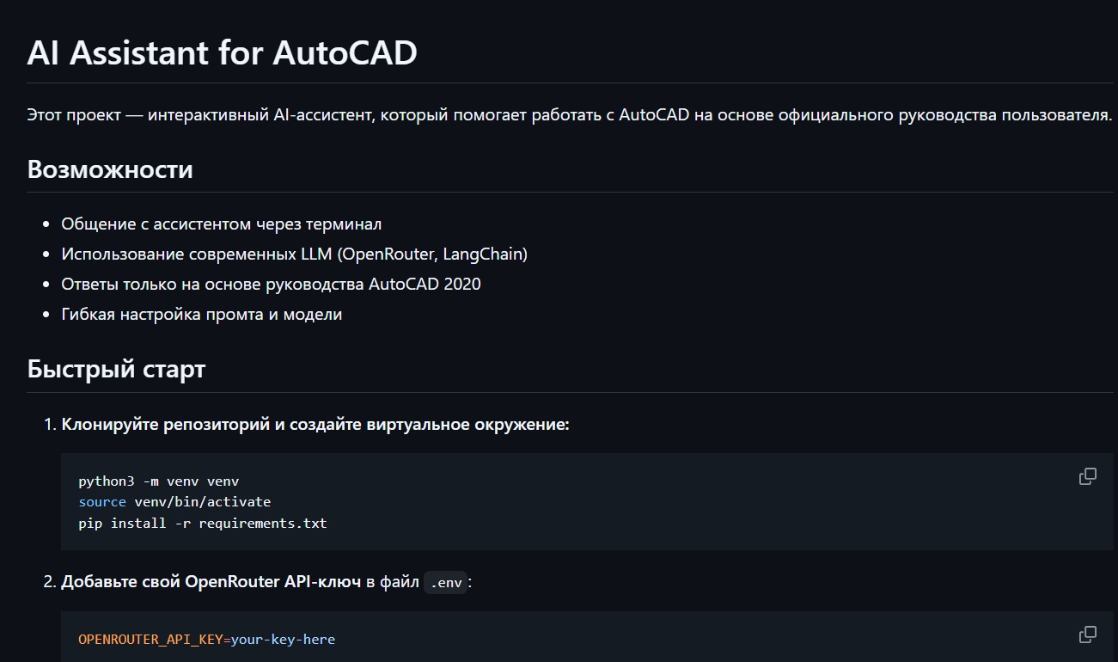
Task: Copy the OPENROUTER_API_KEY code snippet
Action: pos(1087,634)
